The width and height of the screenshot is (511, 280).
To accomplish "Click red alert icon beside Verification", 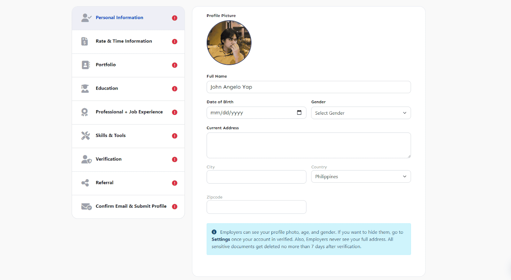I will (x=175, y=160).
